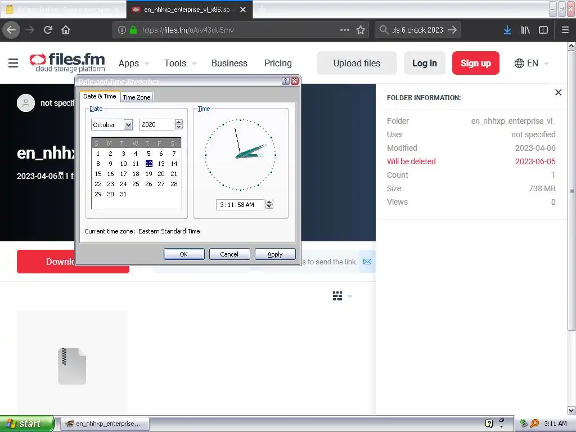
Task: Click Apply in Date and Time Properties
Action: point(274,254)
